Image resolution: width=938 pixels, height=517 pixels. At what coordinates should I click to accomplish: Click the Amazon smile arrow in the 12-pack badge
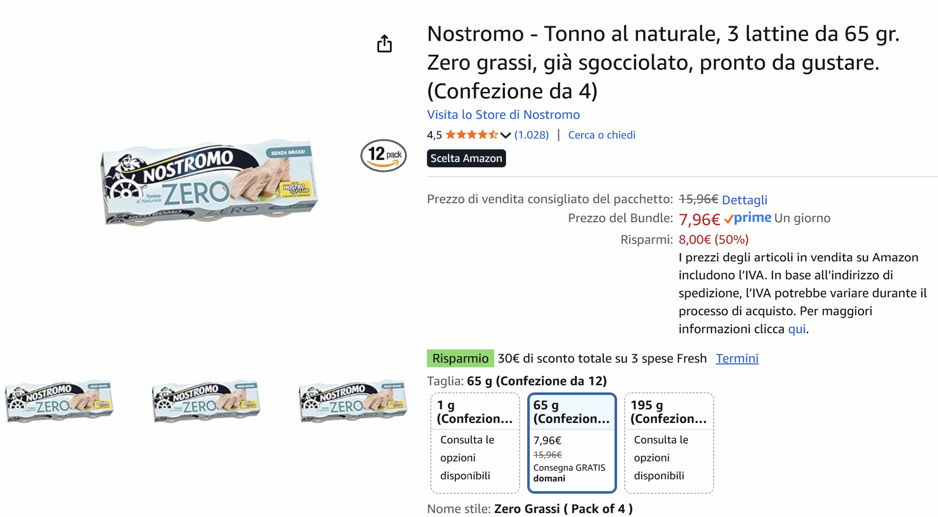[x=383, y=164]
